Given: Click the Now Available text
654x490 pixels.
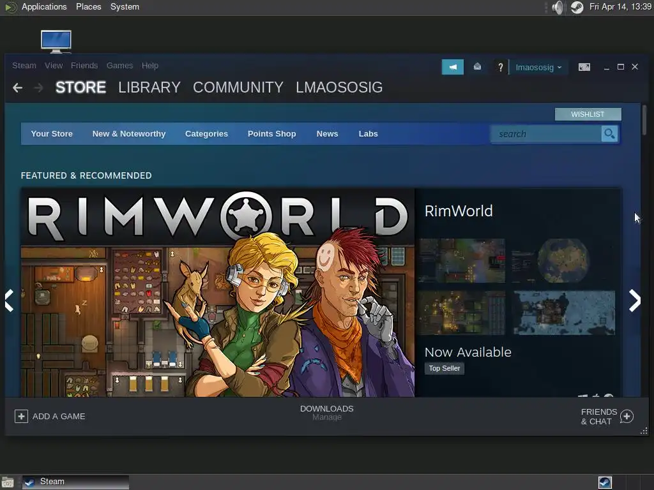Looking at the screenshot, I should [468, 352].
